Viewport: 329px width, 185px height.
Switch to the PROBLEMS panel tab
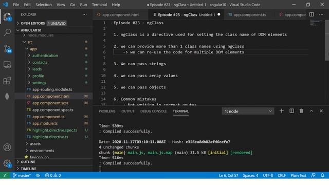tap(107, 111)
